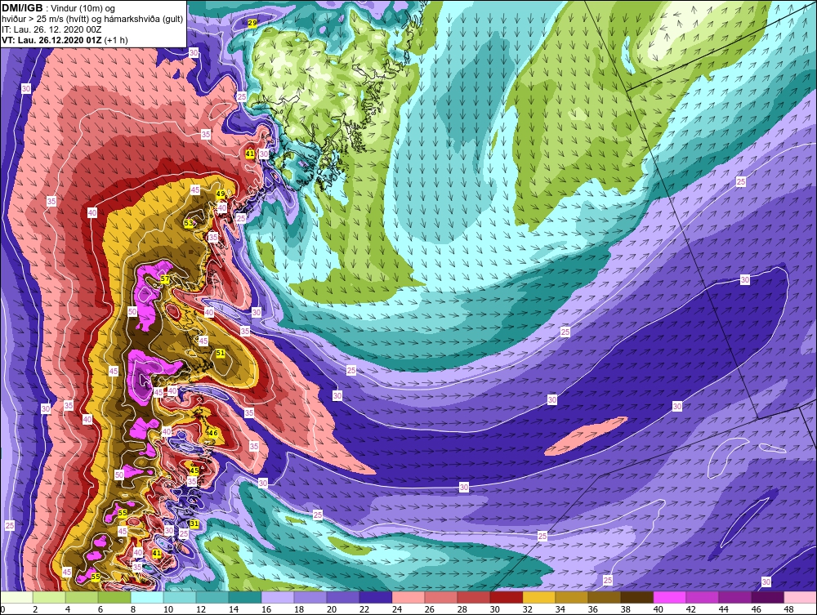Click the yellow '53' peak gust label

point(189,223)
